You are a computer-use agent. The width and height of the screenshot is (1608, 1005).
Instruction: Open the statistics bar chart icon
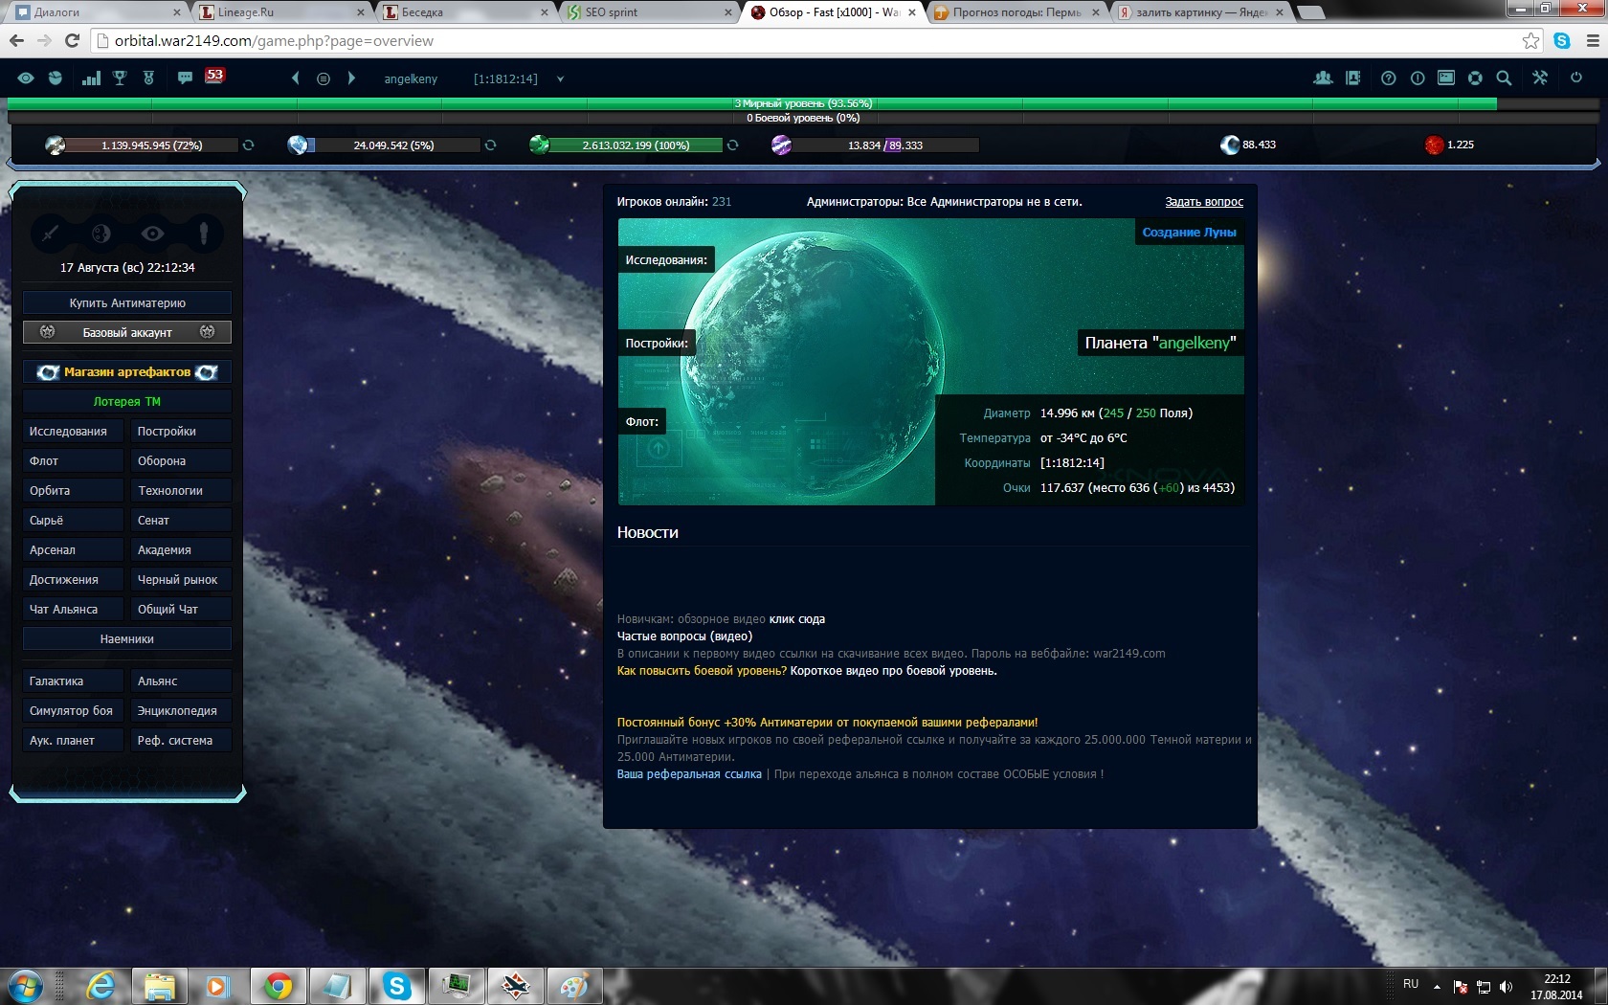point(91,78)
